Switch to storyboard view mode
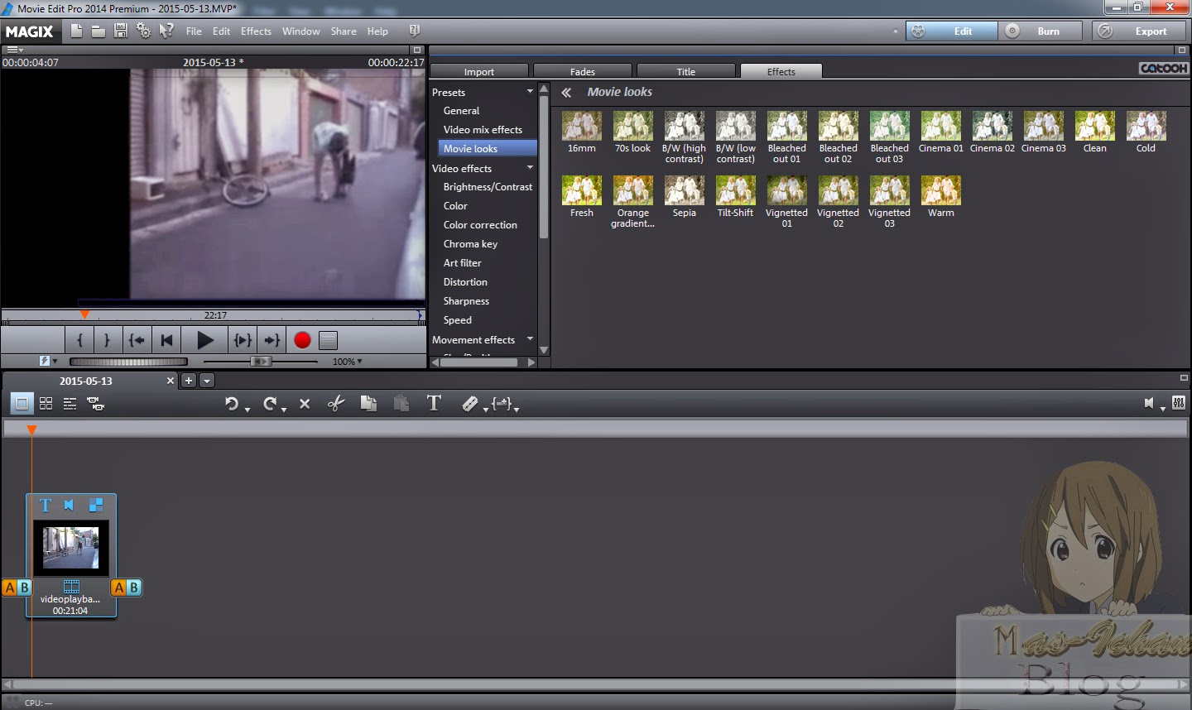The width and height of the screenshot is (1192, 710). [x=22, y=404]
